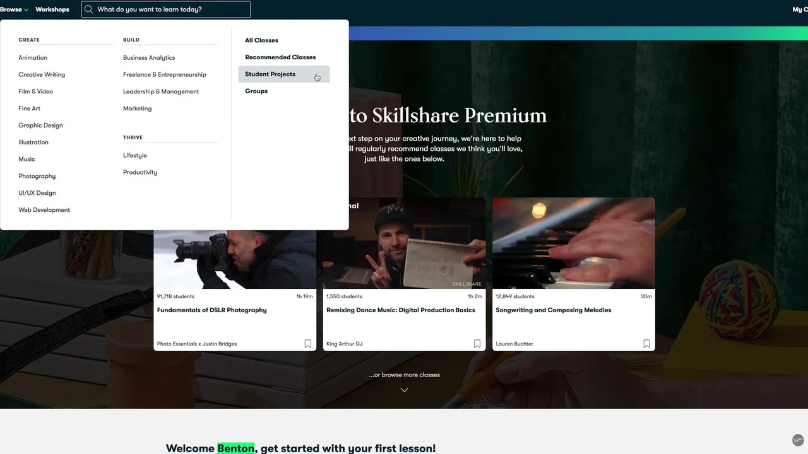This screenshot has width=808, height=454.
Task: Open the Music category
Action: pyautogui.click(x=27, y=160)
